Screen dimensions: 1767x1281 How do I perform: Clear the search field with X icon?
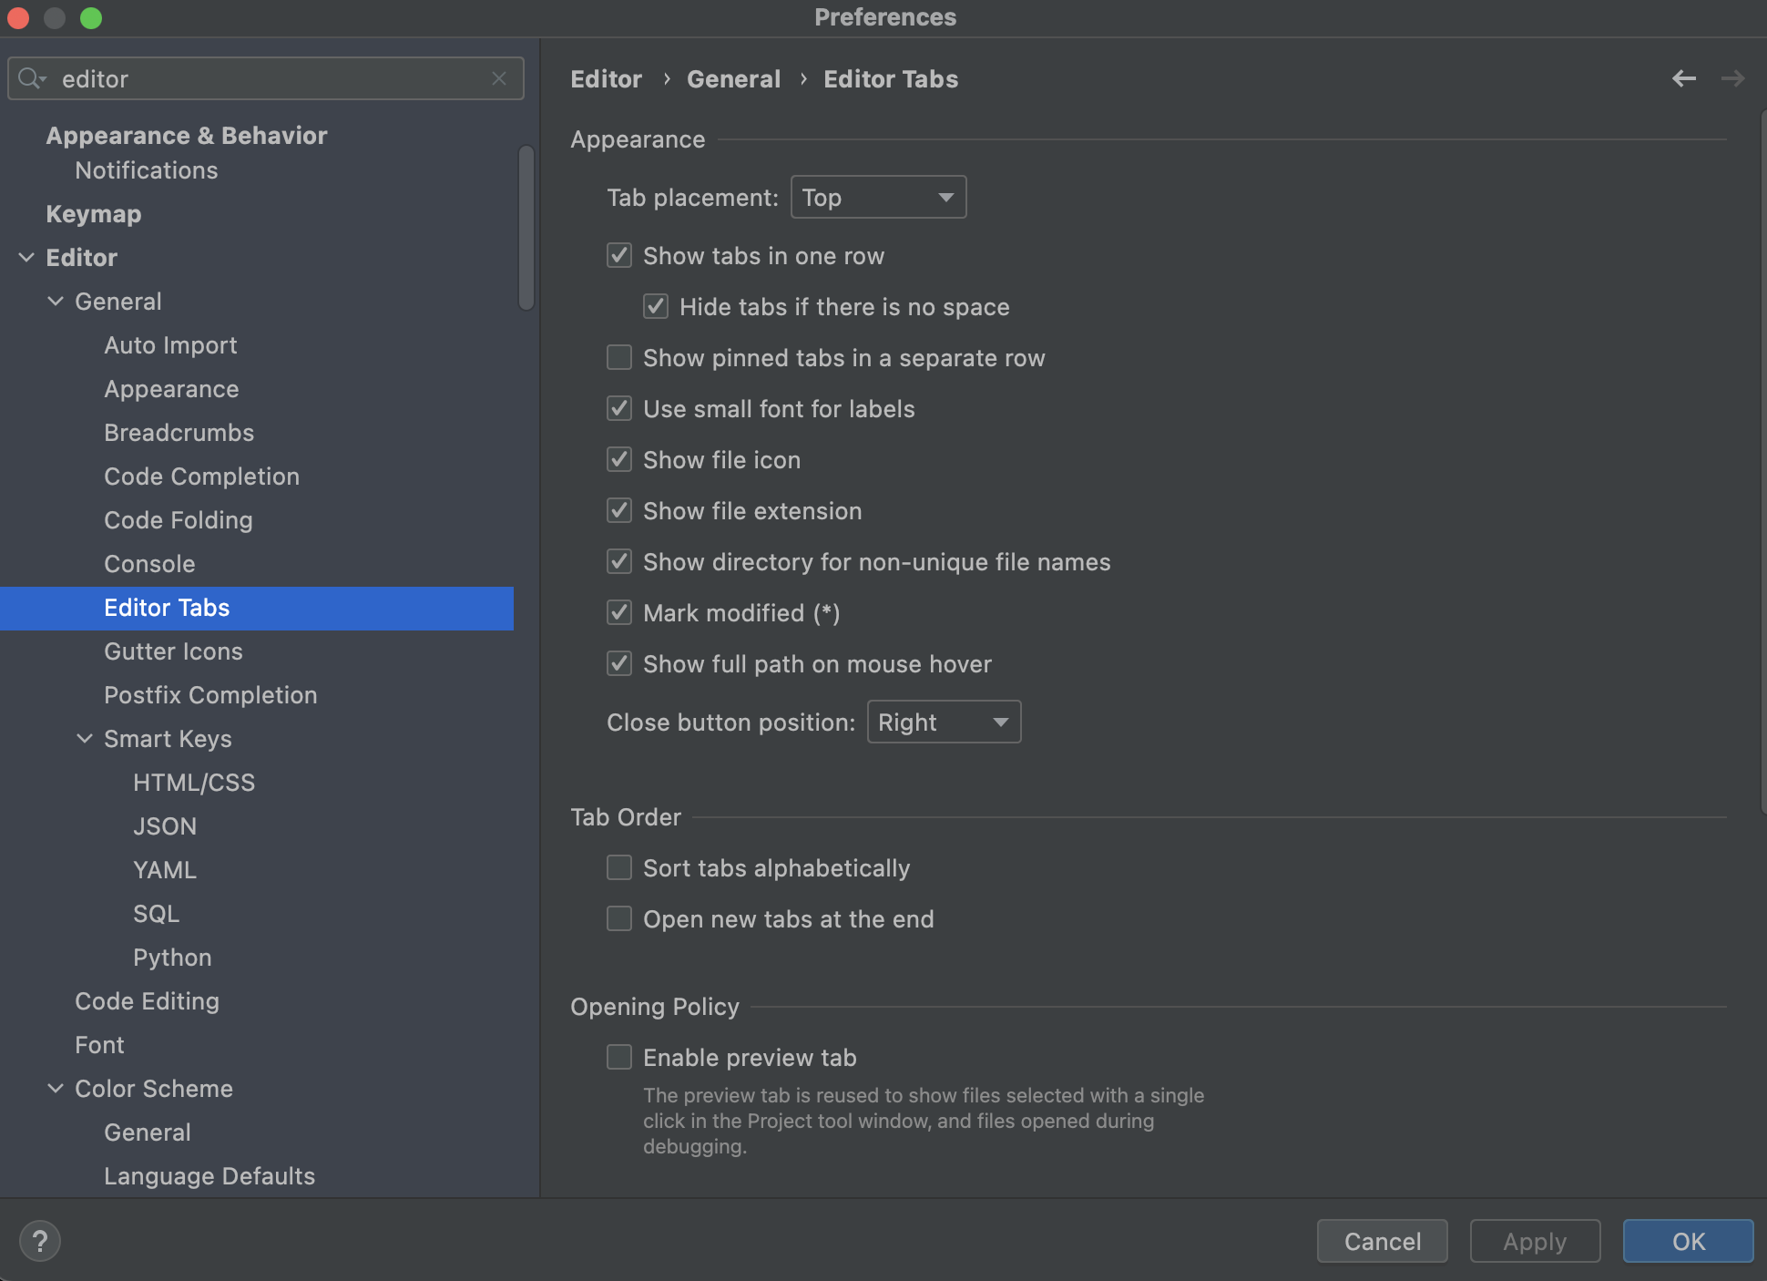coord(499,79)
